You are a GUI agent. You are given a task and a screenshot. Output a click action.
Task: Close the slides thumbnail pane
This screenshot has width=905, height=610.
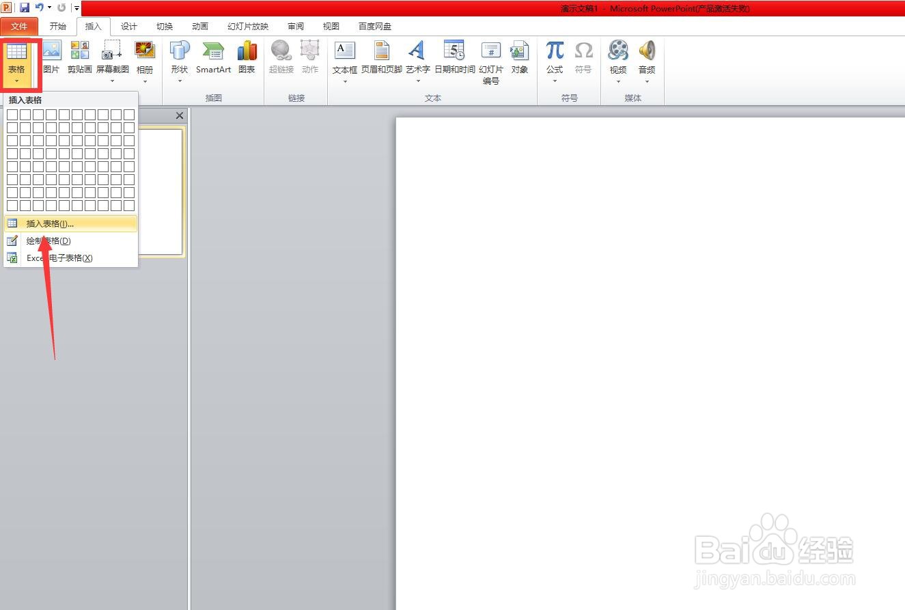click(x=180, y=116)
